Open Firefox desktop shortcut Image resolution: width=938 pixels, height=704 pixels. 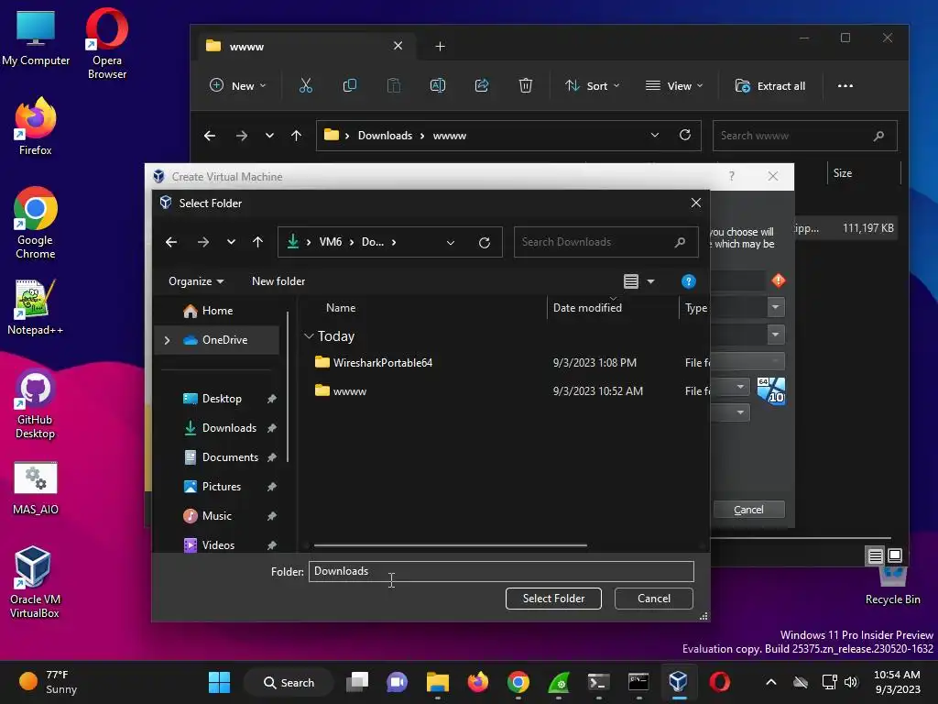(36, 126)
